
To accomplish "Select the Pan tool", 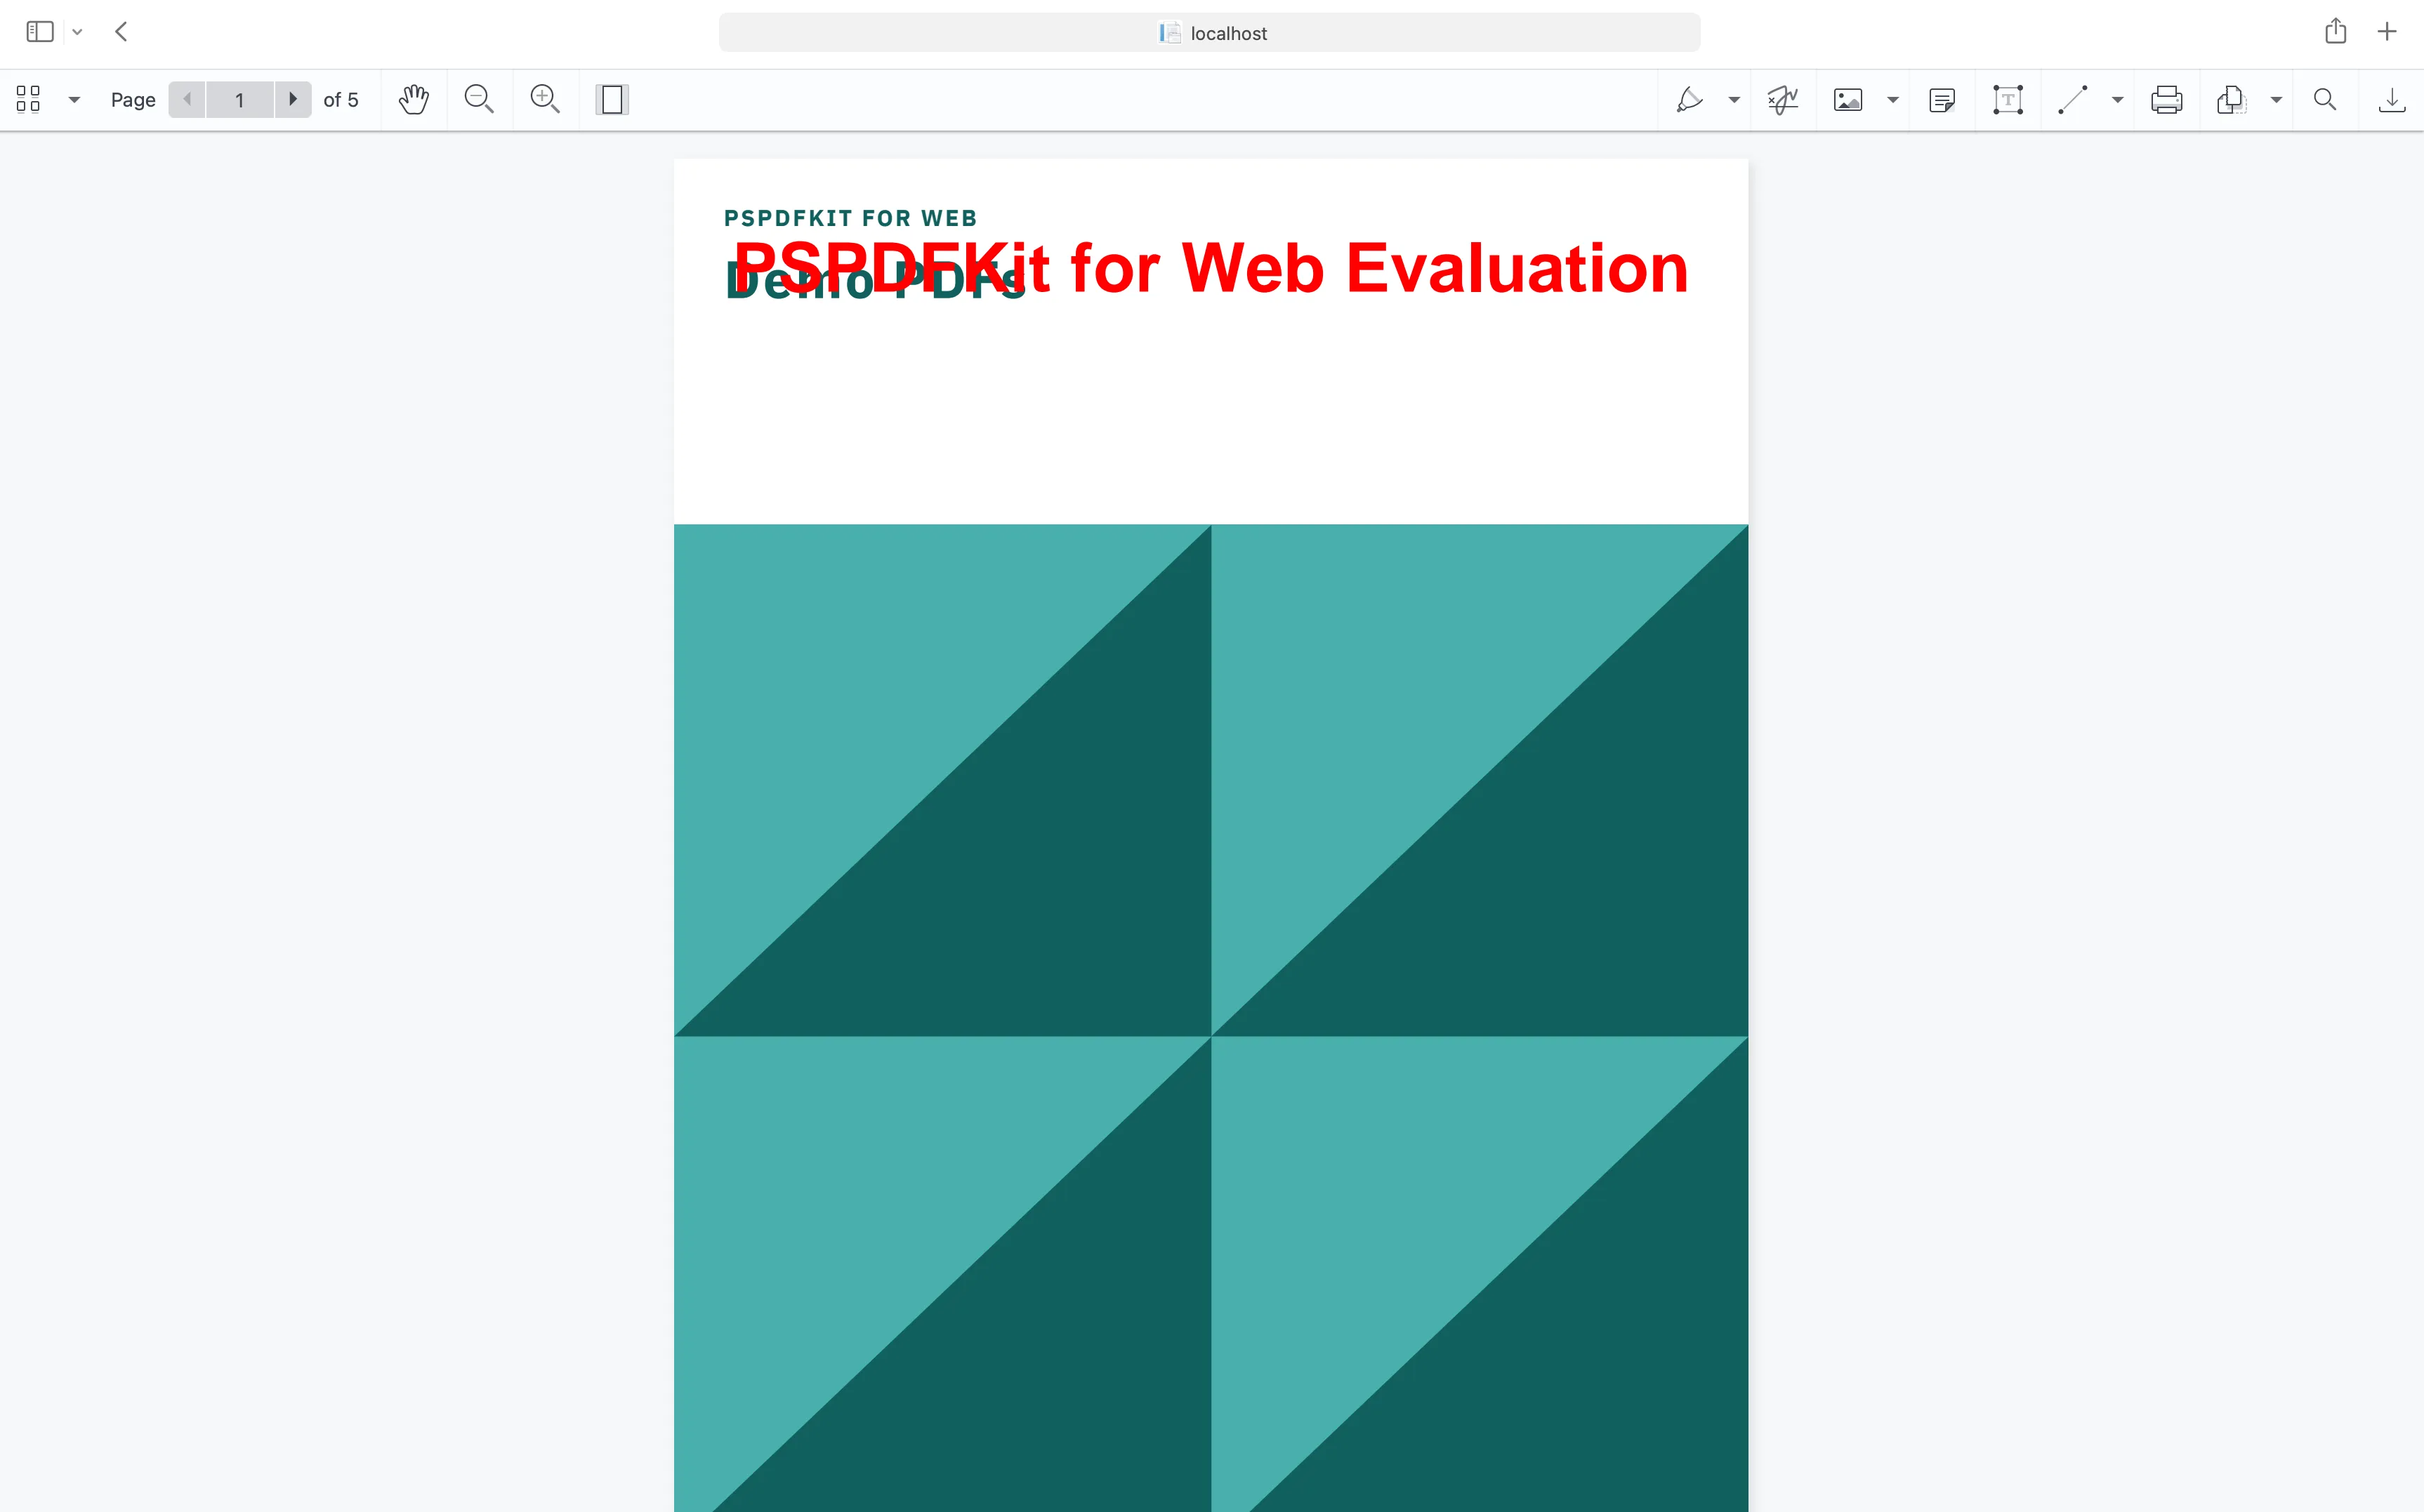I will (x=412, y=99).
